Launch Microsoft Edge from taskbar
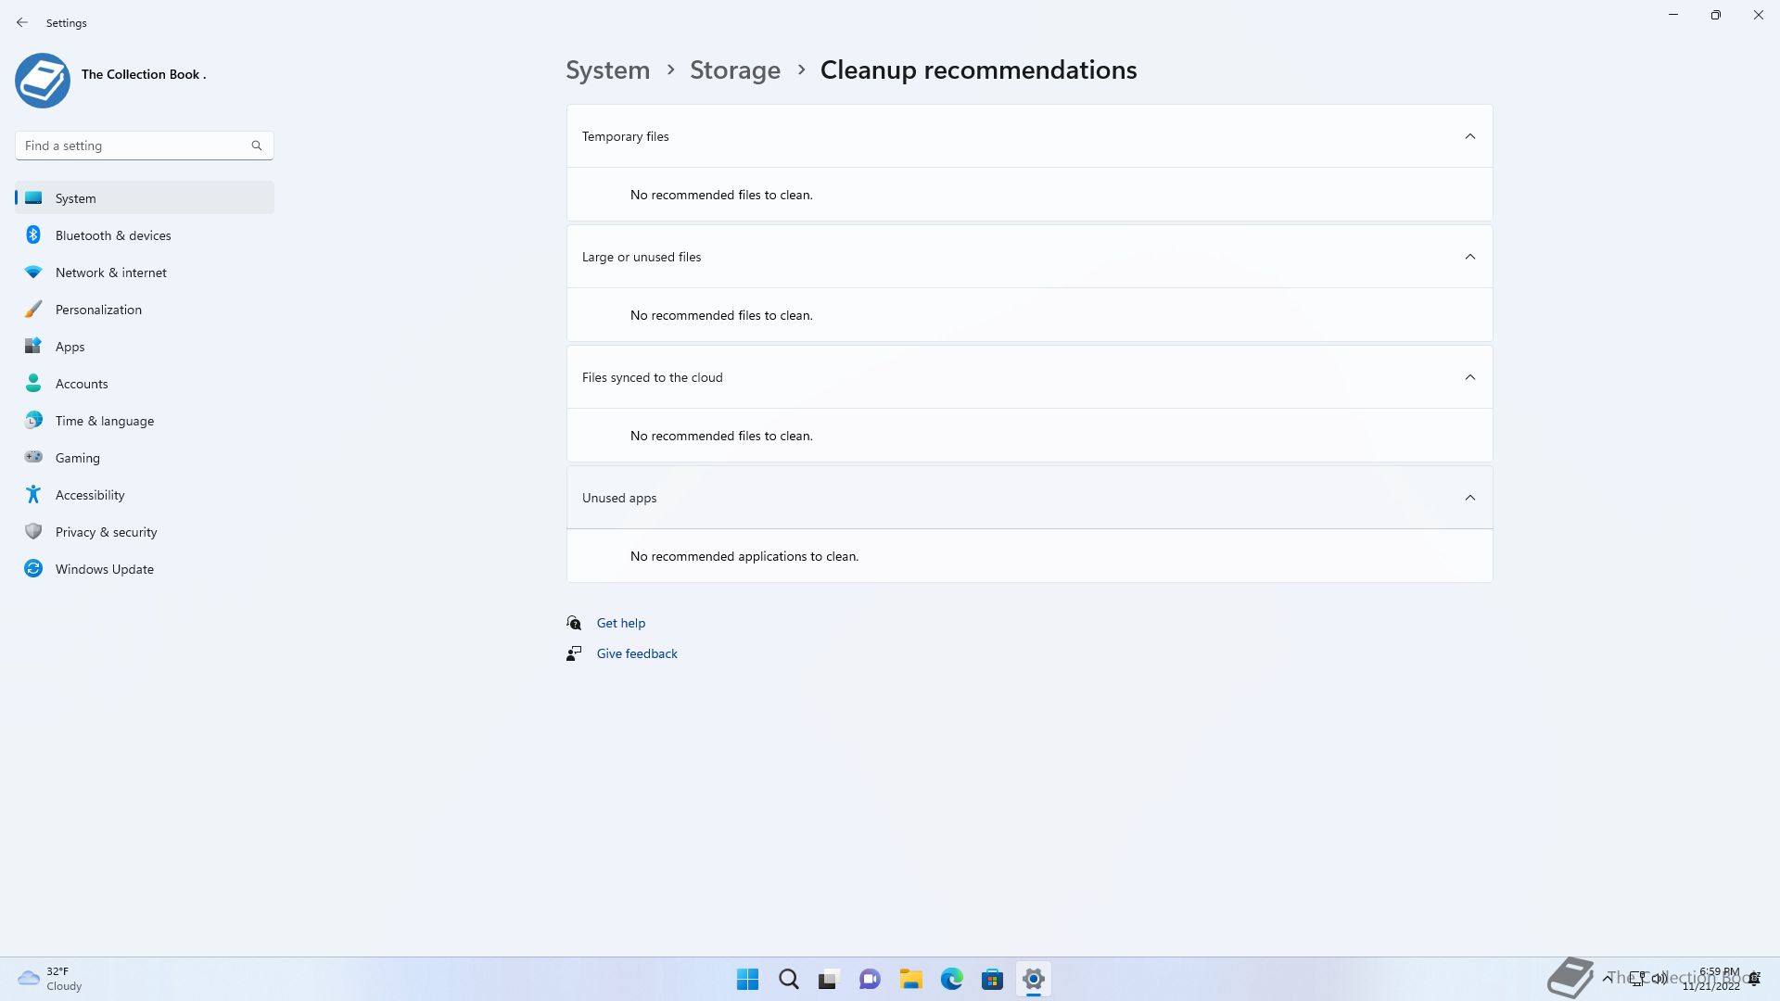Screen dimensions: 1780x1001 951,979
